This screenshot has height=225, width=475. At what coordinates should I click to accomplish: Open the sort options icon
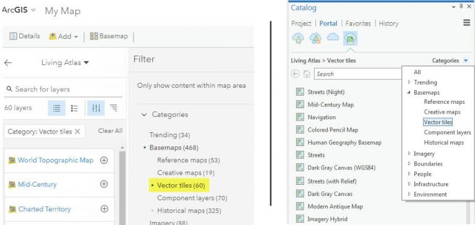114,108
